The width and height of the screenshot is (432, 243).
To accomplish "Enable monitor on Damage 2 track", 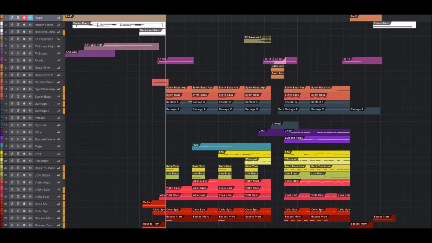I will pyautogui.click(x=30, y=111).
